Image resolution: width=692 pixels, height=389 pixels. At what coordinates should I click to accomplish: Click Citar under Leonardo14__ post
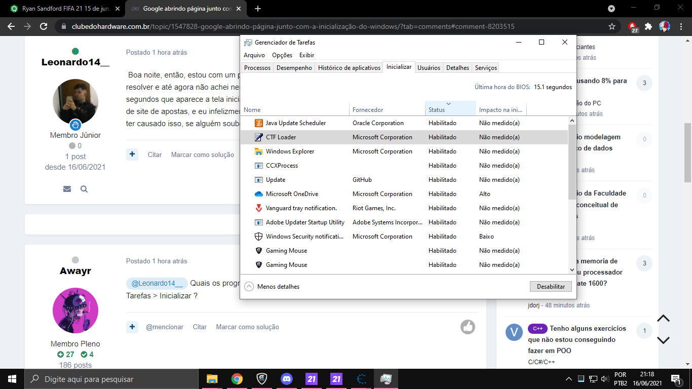click(x=155, y=154)
